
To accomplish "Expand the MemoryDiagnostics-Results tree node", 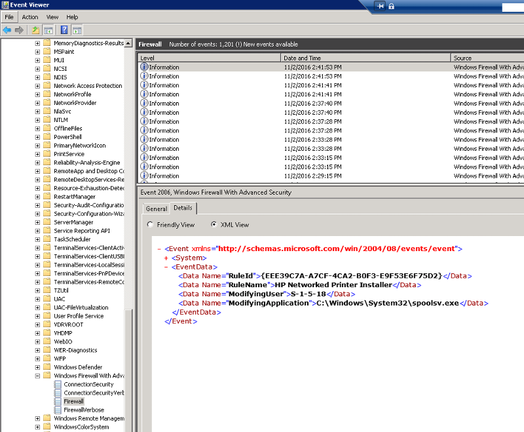I will point(37,43).
